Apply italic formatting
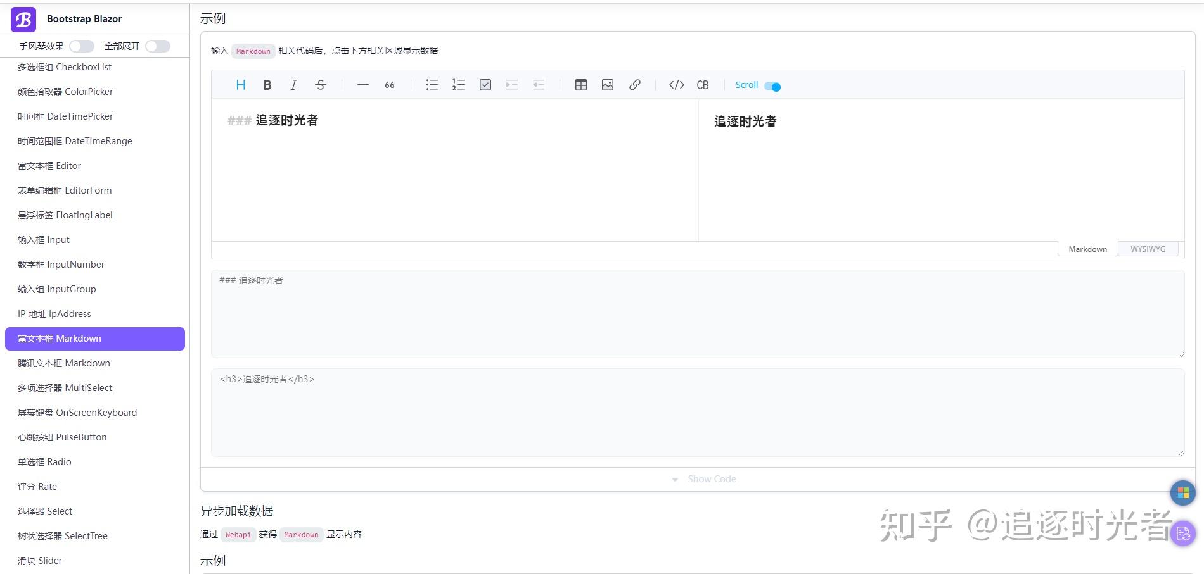Viewport: 1204px width, 574px height. [x=293, y=85]
